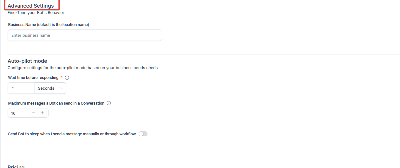Click the Send Bot to sleep label text
This screenshot has width=400, height=168.
click(72, 134)
